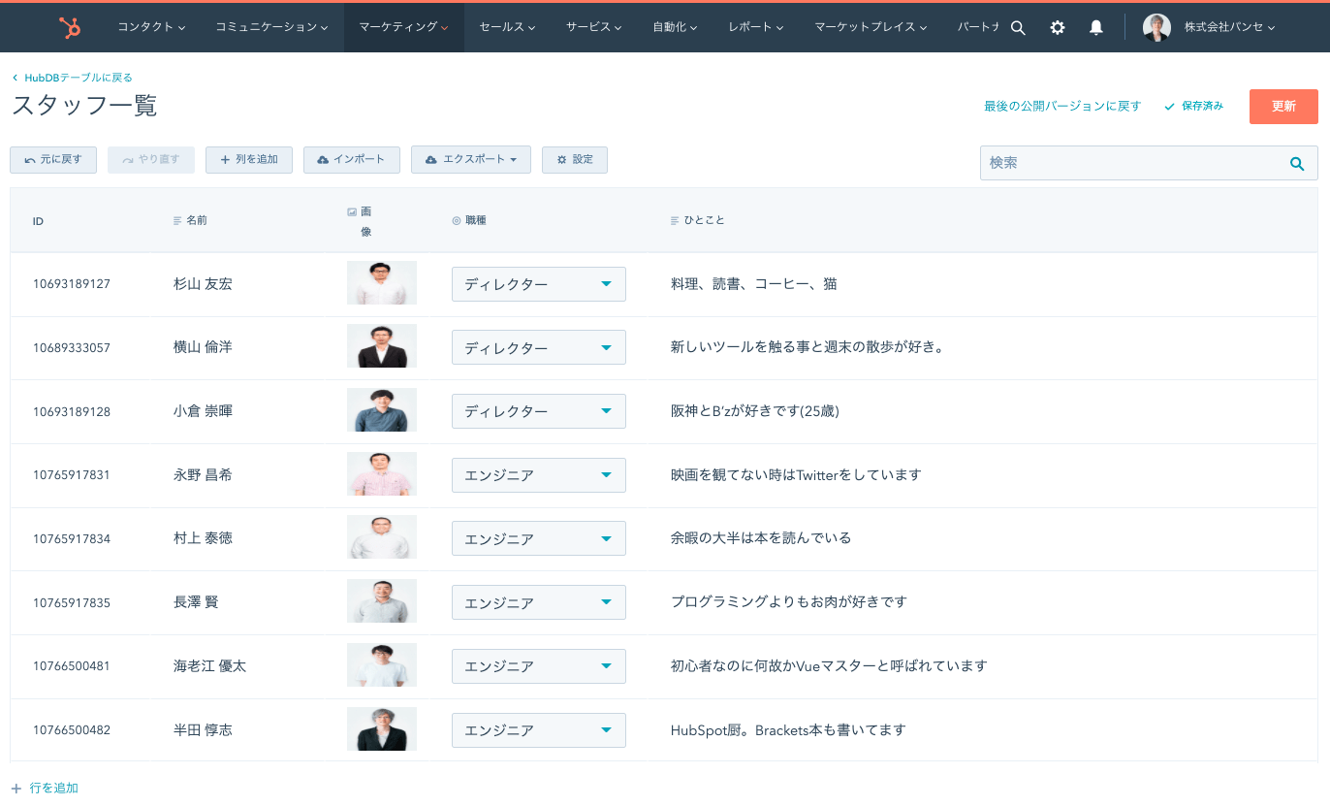This screenshot has height=806, width=1330.
Task: Open the settings gear icon
Action: 1058,27
